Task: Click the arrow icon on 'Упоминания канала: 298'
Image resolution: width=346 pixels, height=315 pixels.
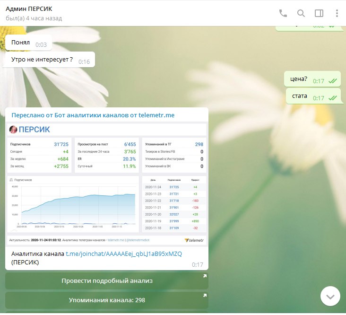Action: 205,295
